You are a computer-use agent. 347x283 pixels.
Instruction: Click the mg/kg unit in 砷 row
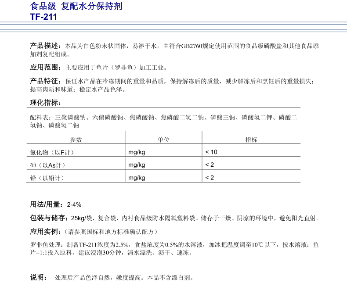tap(137, 165)
